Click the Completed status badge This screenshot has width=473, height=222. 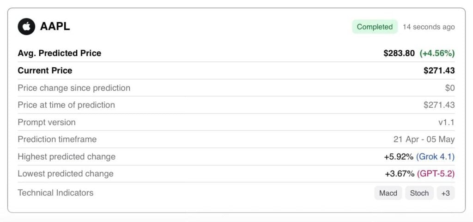click(375, 27)
